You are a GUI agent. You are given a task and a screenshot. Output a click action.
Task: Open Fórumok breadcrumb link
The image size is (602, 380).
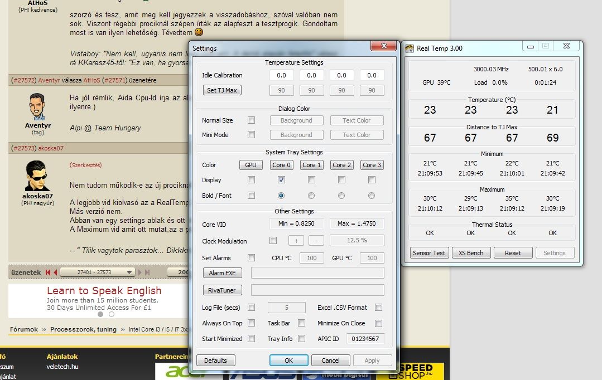[x=24, y=329]
